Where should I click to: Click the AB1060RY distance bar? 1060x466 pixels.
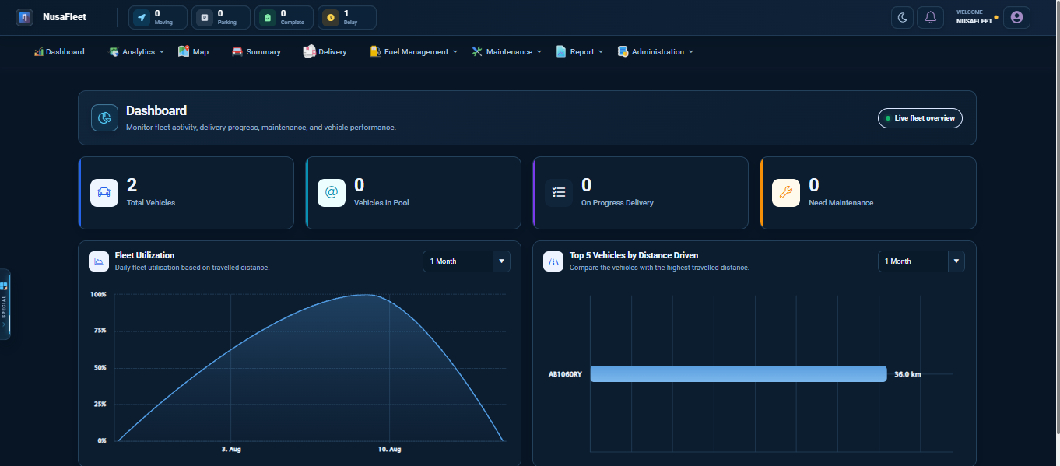click(739, 374)
